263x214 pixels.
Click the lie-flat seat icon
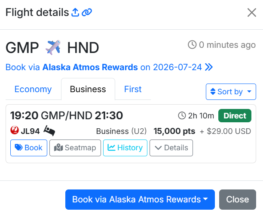point(49,130)
